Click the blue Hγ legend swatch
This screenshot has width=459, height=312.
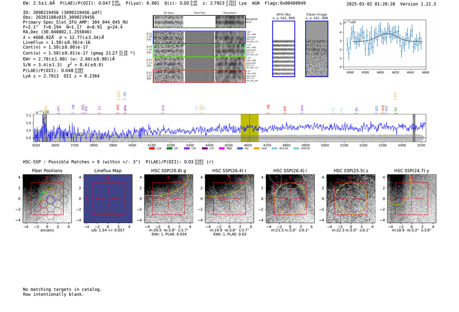(x=240, y=149)
